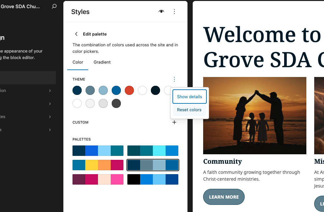324x212 pixels.
Task: Click the Community description paragraph
Action: (x=251, y=175)
